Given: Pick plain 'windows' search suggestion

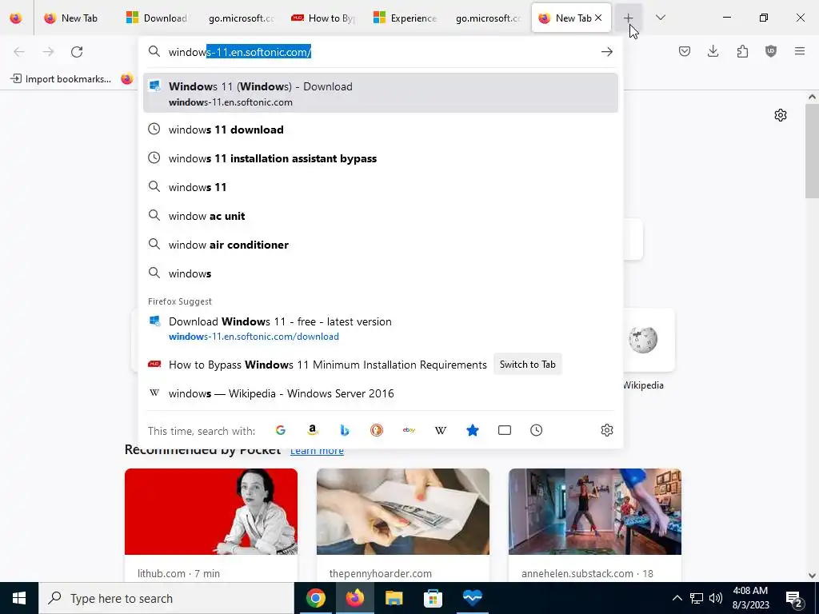Looking at the screenshot, I should click(380, 273).
